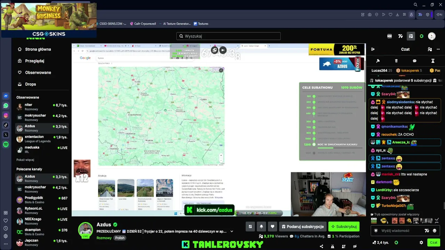Open the AI assistant button in browser toolbar
The height and width of the screenshot is (250, 445).
439,15
